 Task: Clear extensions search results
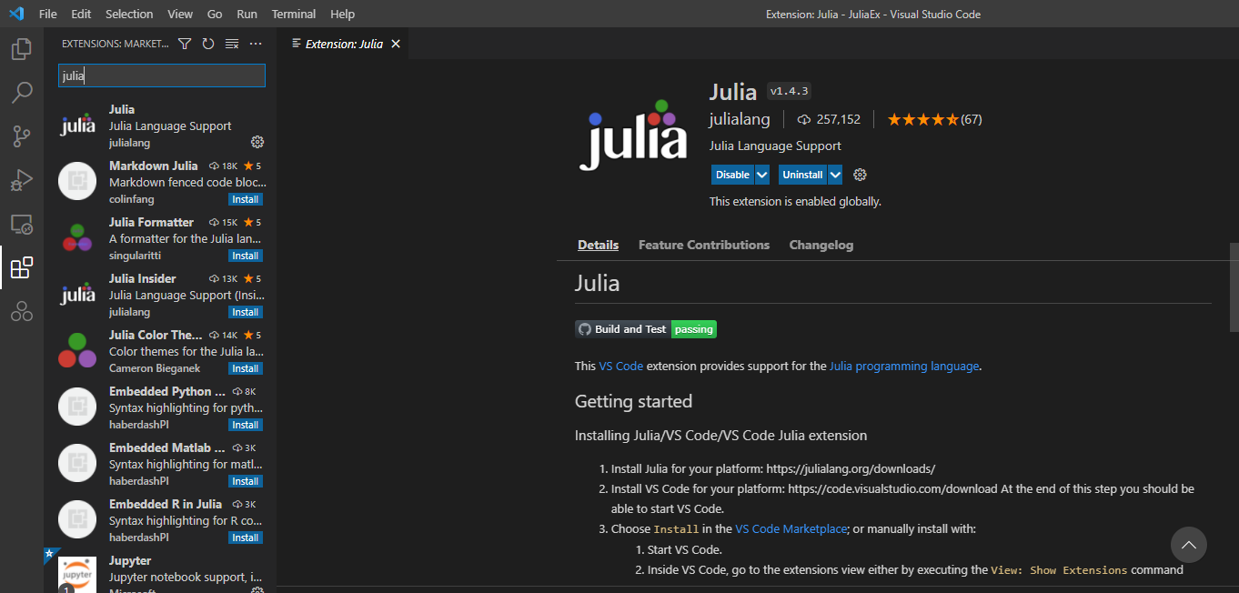pyautogui.click(x=232, y=44)
